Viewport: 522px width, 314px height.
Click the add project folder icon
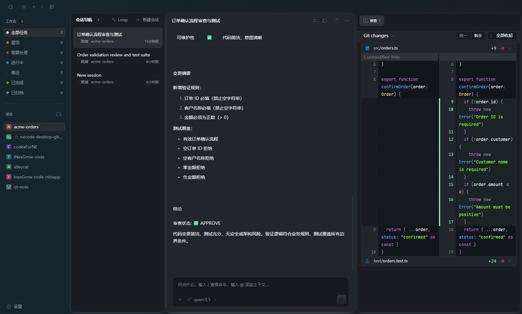pyautogui.click(x=59, y=114)
